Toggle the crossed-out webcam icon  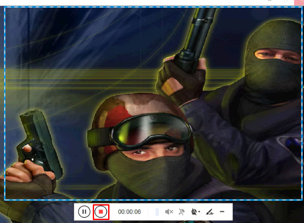[194, 212]
